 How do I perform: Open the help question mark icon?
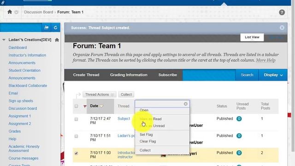(x=282, y=12)
